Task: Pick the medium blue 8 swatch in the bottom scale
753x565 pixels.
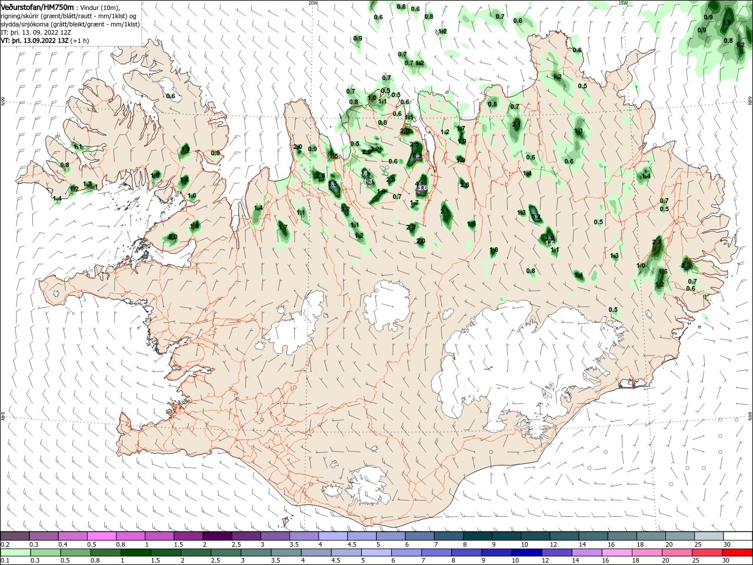Action: coord(467,553)
